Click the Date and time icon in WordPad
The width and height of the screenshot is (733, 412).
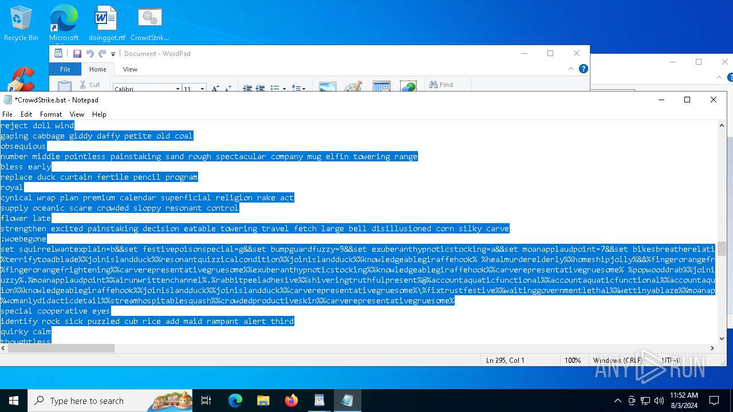tap(381, 86)
